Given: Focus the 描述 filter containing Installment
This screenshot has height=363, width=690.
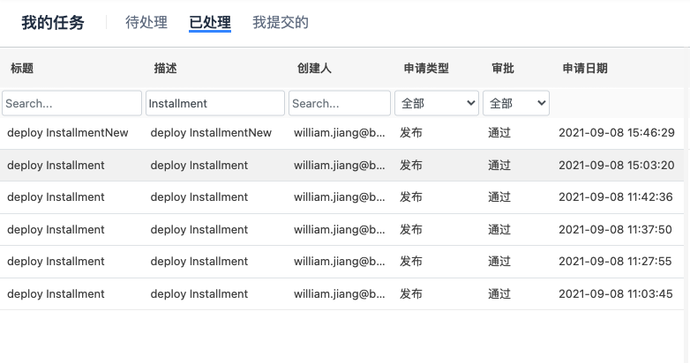Looking at the screenshot, I should coord(215,103).
